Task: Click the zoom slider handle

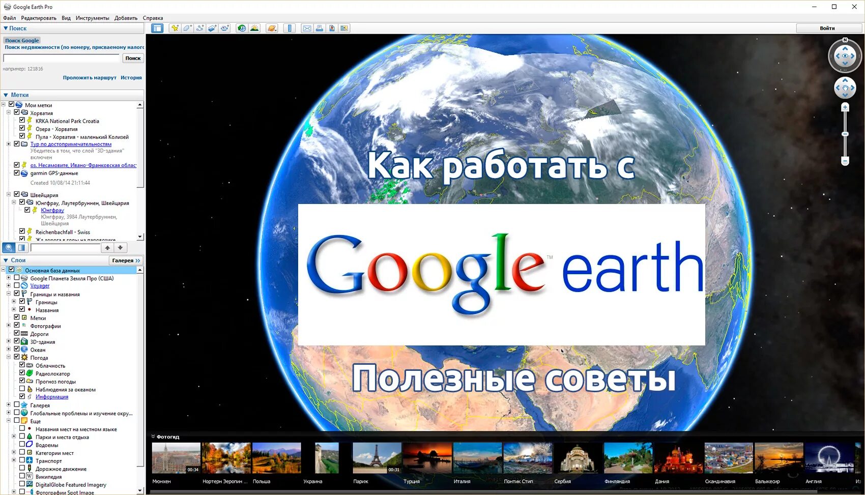Action: pos(845,134)
